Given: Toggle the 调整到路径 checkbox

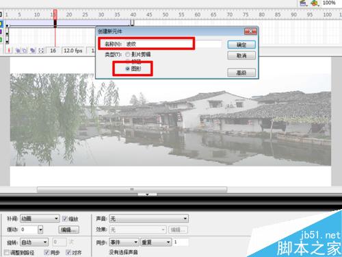Looking at the screenshot, I should [x=7, y=252].
